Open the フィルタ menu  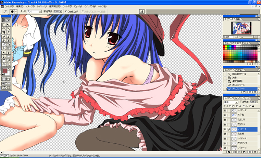coord(67,7)
